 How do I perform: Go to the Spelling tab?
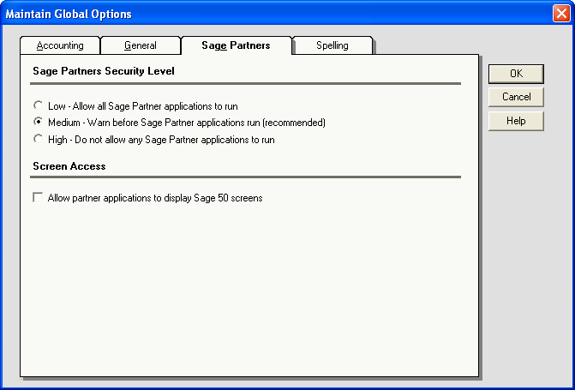click(332, 45)
